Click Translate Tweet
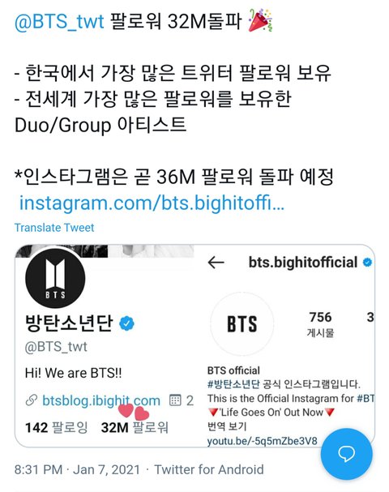The height and width of the screenshot is (492, 389). coord(54,228)
